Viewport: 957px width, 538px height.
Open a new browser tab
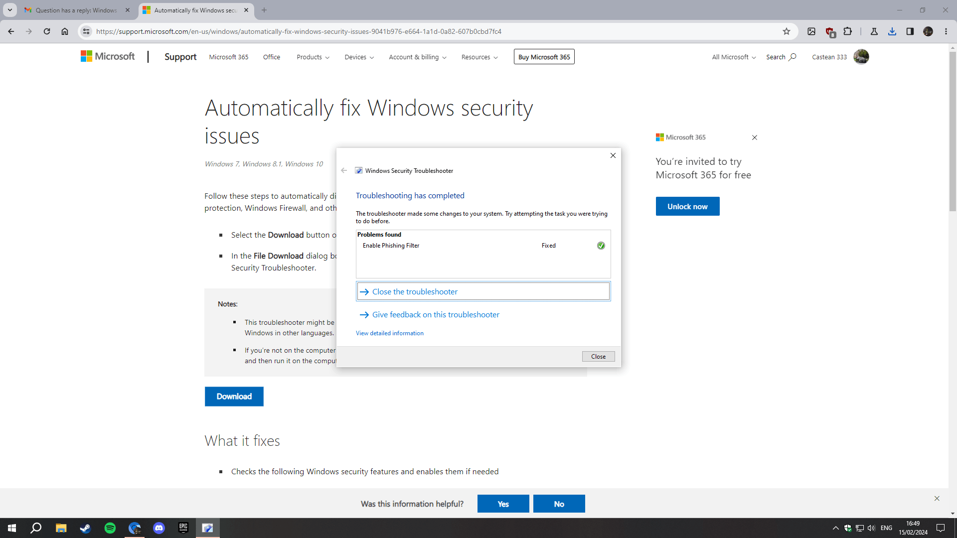tap(264, 10)
